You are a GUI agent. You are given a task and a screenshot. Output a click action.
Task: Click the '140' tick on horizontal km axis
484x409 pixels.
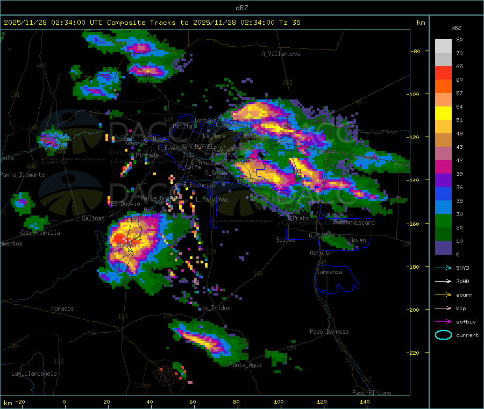point(365,401)
